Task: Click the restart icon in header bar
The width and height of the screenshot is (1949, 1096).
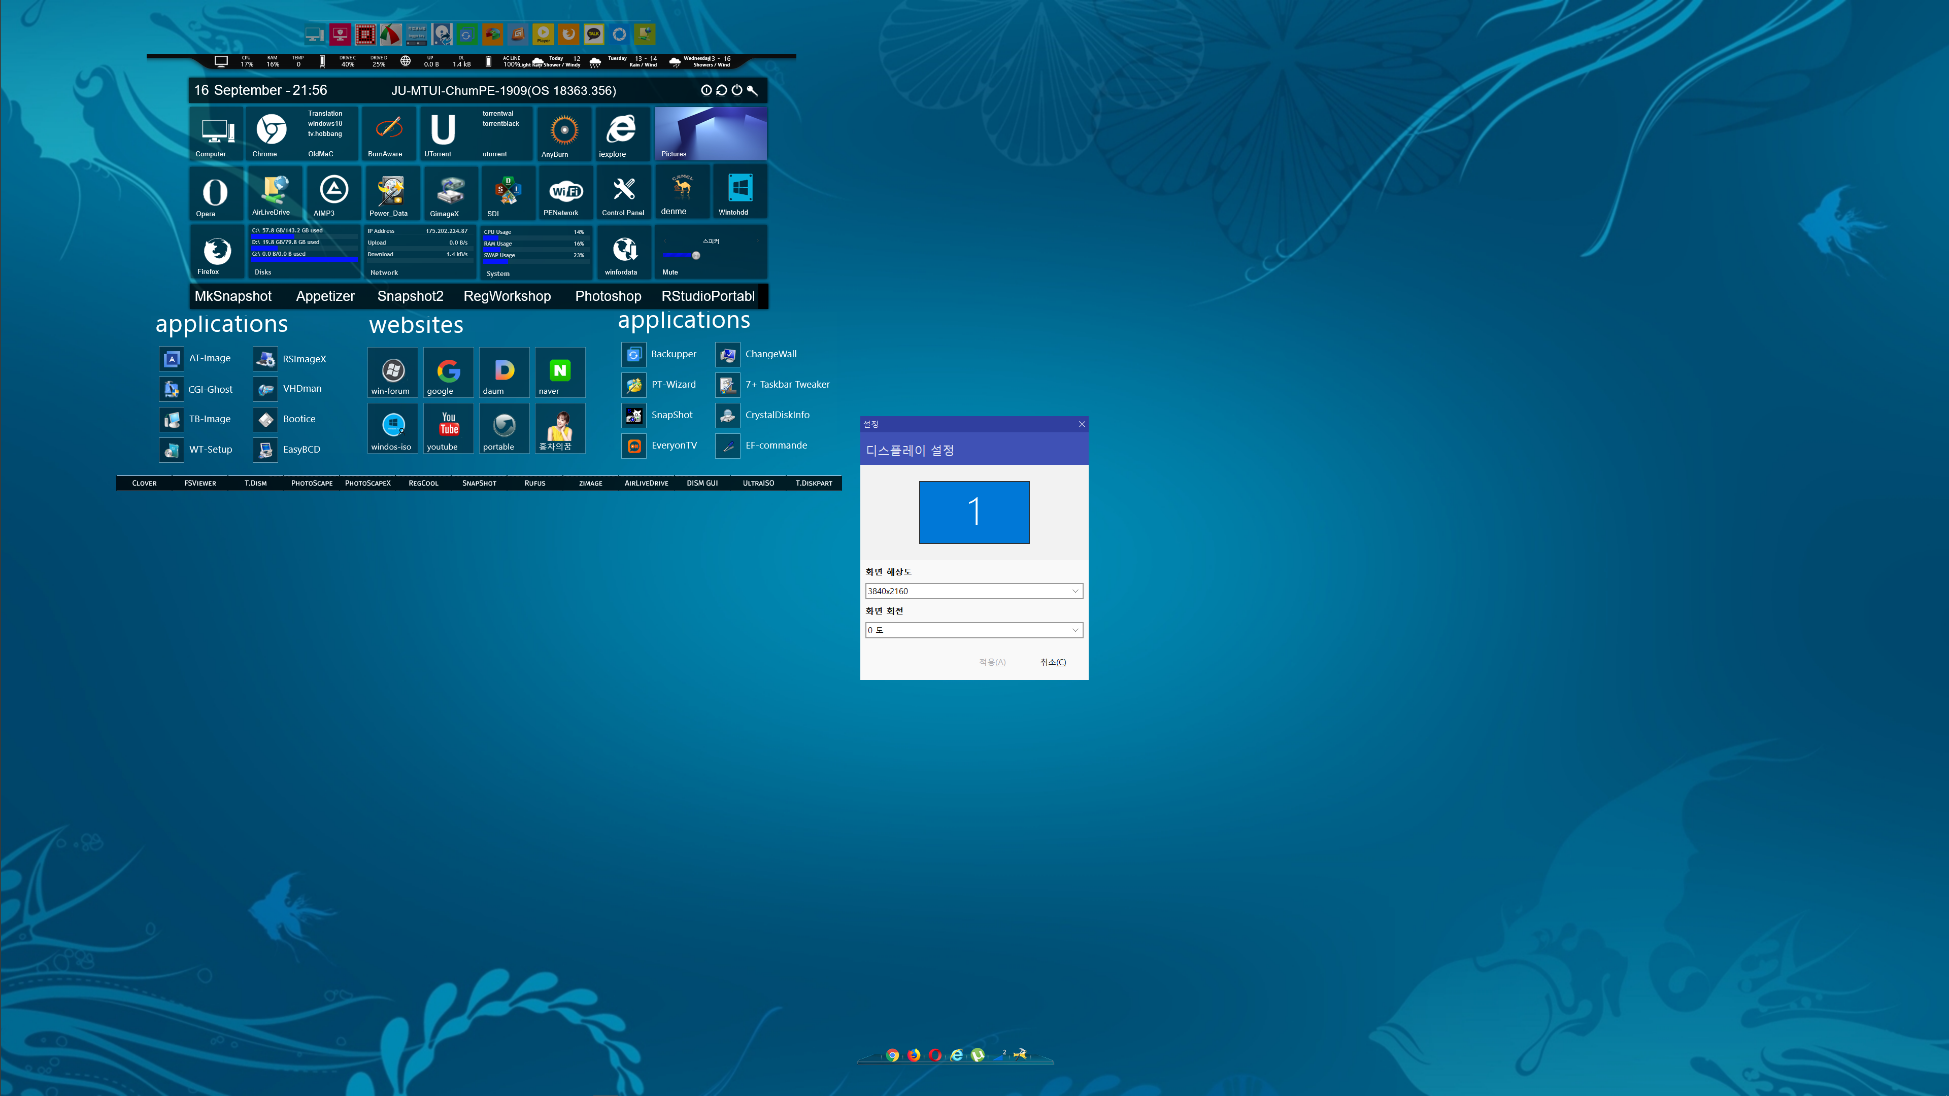Action: coord(722,90)
